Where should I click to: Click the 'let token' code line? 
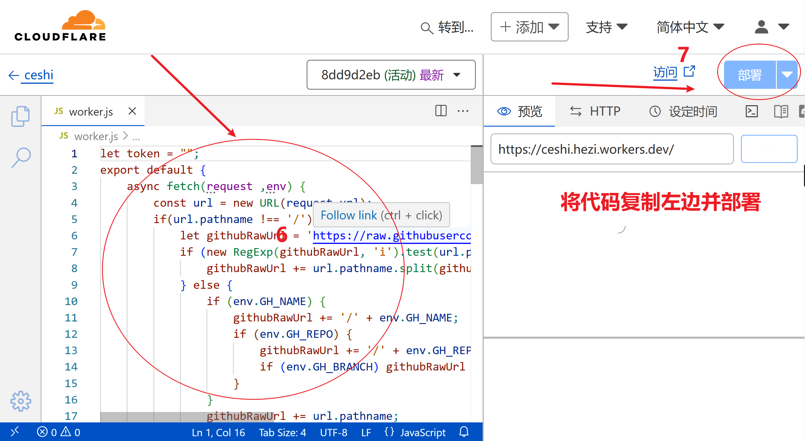click(x=149, y=154)
